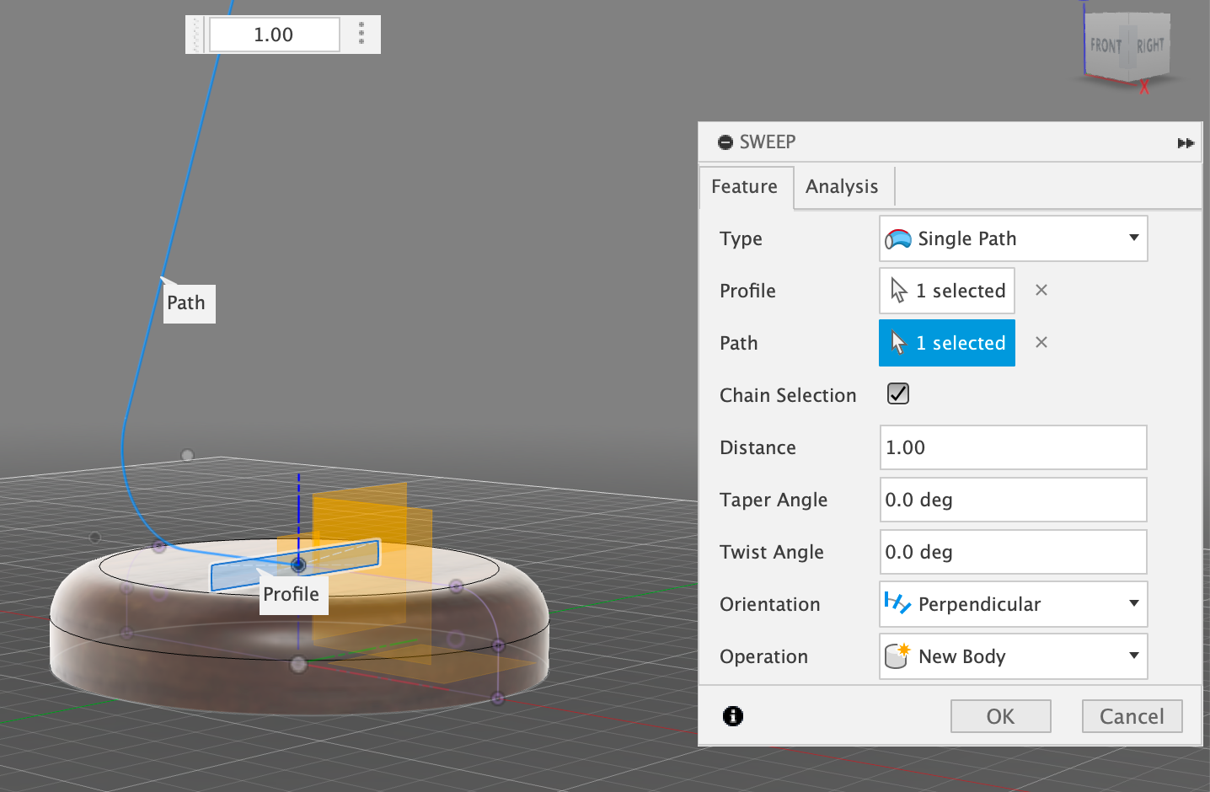The width and height of the screenshot is (1210, 792).
Task: Open the Type dropdown showing Single Path
Action: [1013, 239]
